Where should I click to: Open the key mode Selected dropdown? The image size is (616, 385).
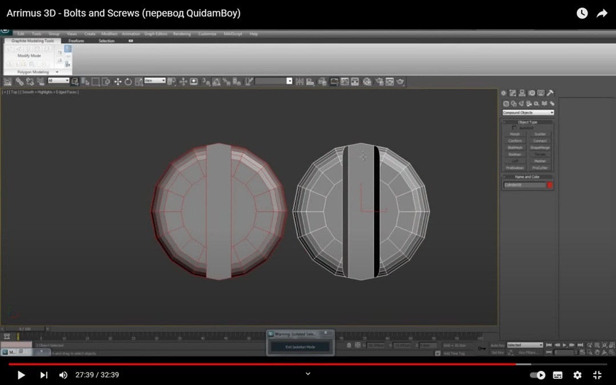coord(525,345)
